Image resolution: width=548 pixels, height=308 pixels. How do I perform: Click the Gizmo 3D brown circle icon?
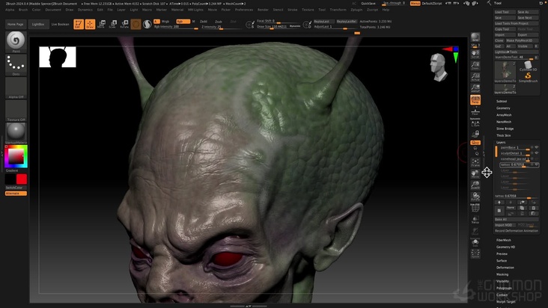coord(136,24)
